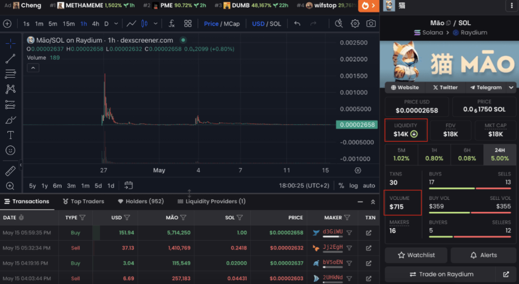This screenshot has width=519, height=284.
Task: Open the Telegram link
Action: (x=486, y=87)
